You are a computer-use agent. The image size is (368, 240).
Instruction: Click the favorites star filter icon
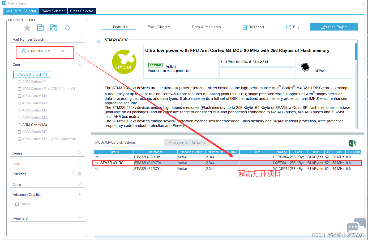[27, 28]
